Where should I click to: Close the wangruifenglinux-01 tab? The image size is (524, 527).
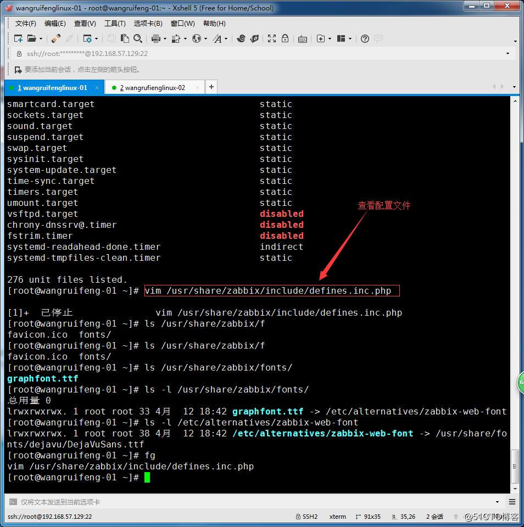pyautogui.click(x=97, y=88)
